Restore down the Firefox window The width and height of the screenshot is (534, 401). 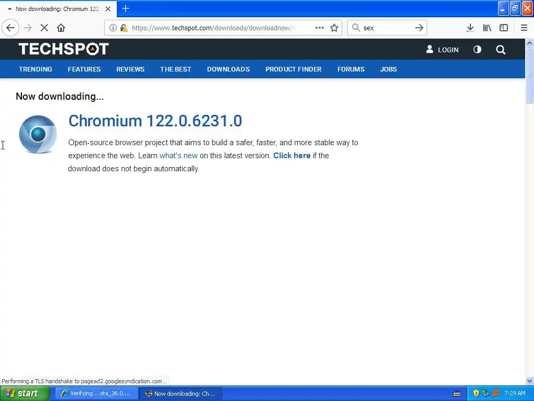[515, 8]
